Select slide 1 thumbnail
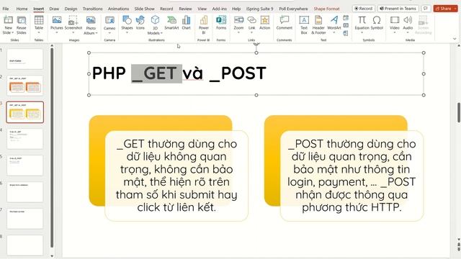This screenshot has height=259, width=461. click(x=25, y=59)
